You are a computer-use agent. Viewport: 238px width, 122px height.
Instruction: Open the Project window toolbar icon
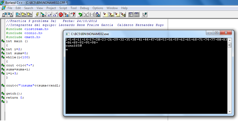click(131, 15)
